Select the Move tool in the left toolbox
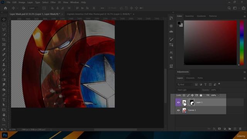247x139 pixels. point(4,19)
